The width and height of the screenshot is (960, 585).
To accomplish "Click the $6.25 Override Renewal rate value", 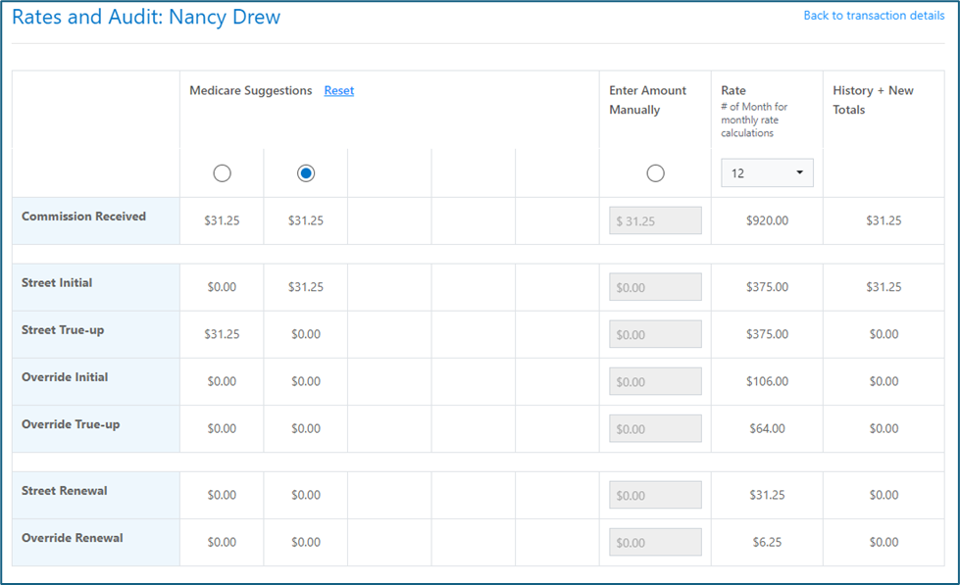I will coord(767,543).
